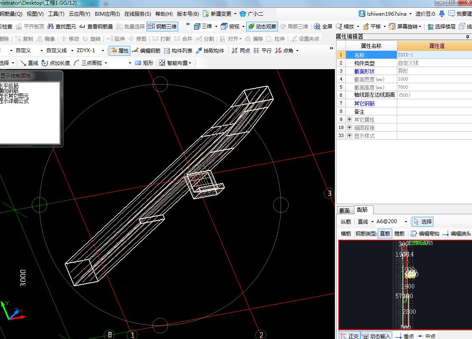Toggle the 属性 panel button
This screenshot has height=339, width=472.
[x=120, y=50]
